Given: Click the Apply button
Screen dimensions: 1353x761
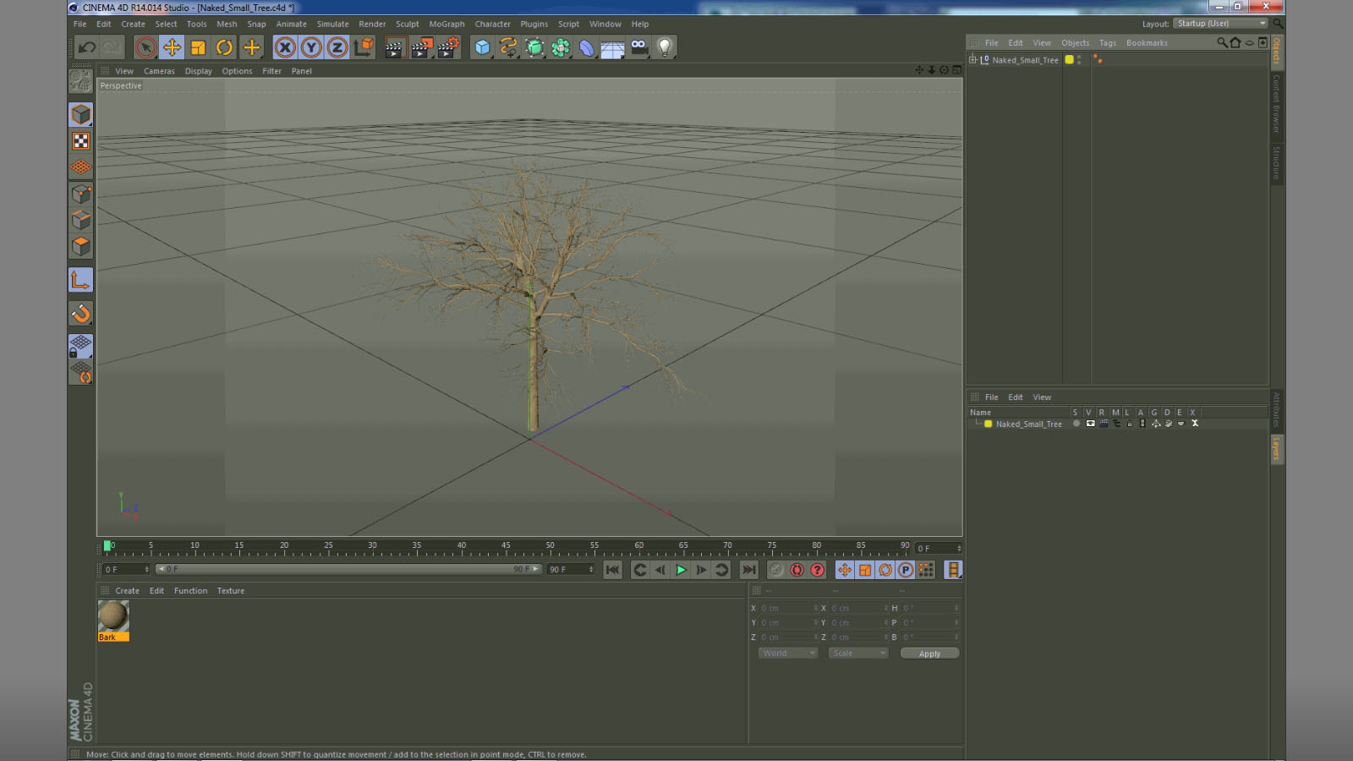Looking at the screenshot, I should point(929,654).
